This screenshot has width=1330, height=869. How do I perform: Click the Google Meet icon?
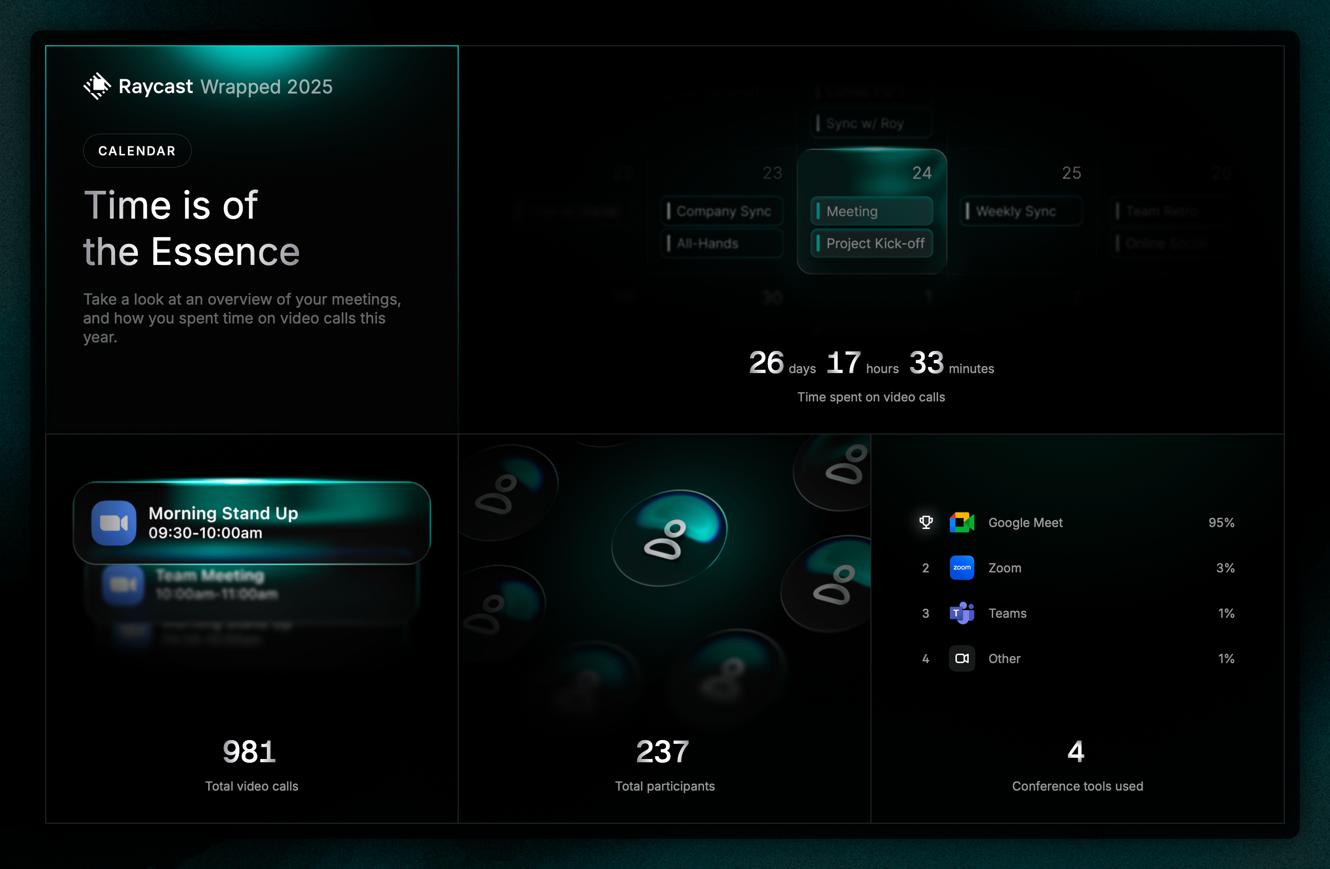pyautogui.click(x=961, y=522)
